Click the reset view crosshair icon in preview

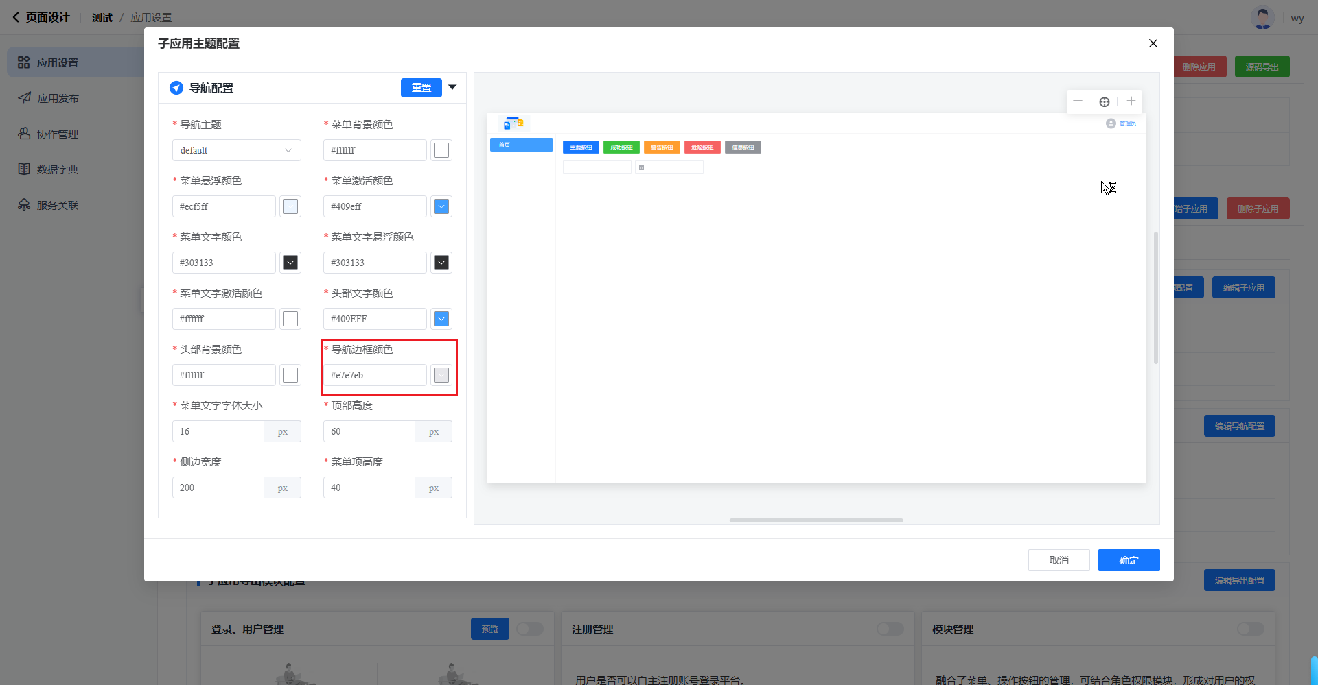(1105, 101)
